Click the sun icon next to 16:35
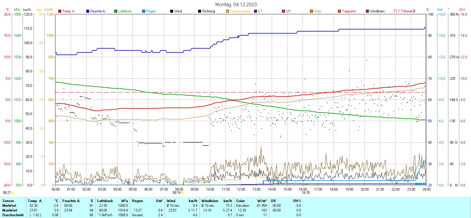The width and height of the screenshot is (471, 218). [x=311, y=193]
